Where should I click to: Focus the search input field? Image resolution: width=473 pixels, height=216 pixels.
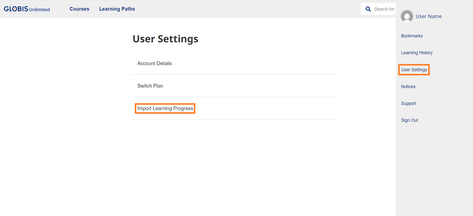coord(384,9)
